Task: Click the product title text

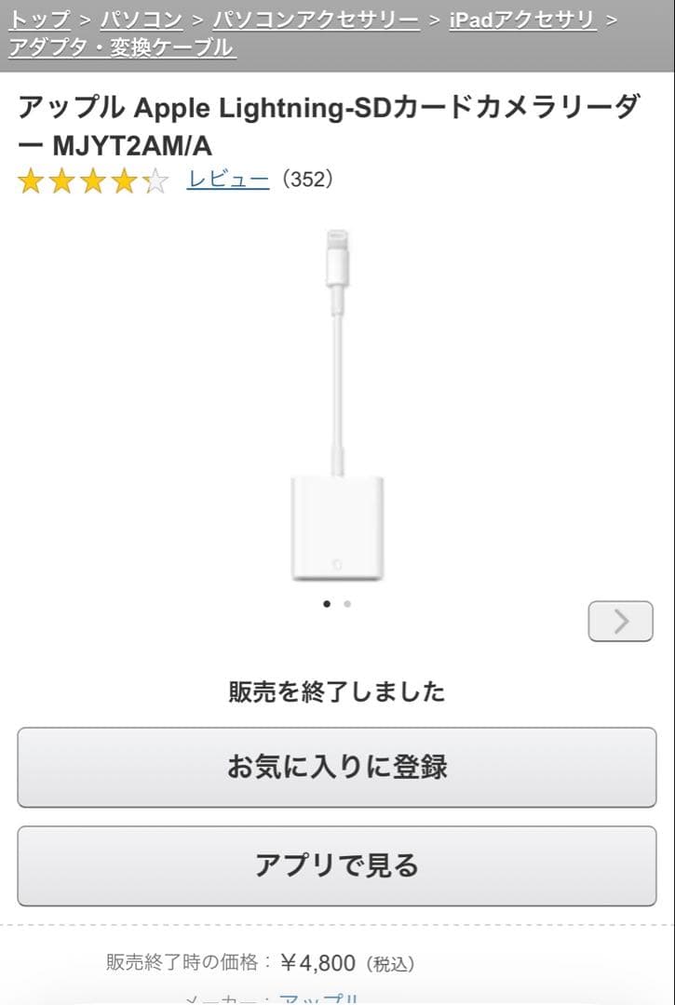Action: [329, 127]
